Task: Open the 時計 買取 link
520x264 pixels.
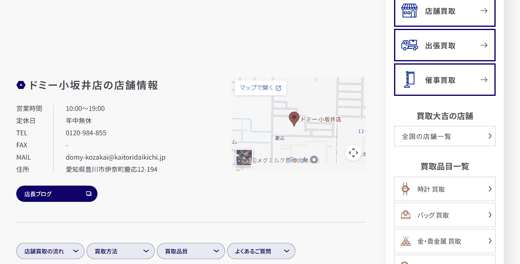Action: point(445,189)
